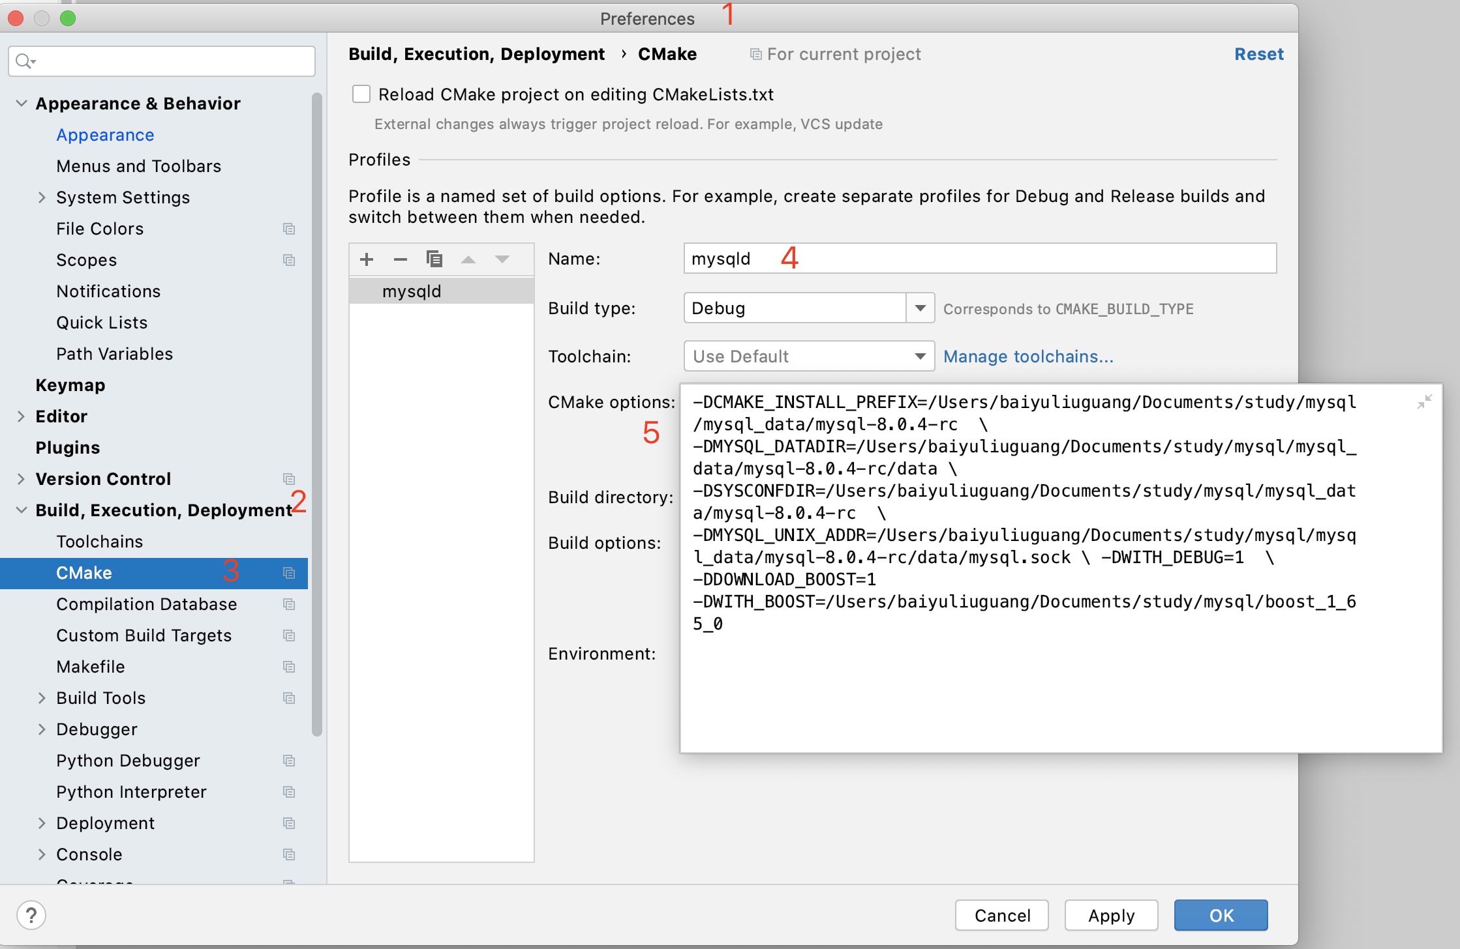The image size is (1460, 949).
Task: Open Notifications settings
Action: (108, 291)
